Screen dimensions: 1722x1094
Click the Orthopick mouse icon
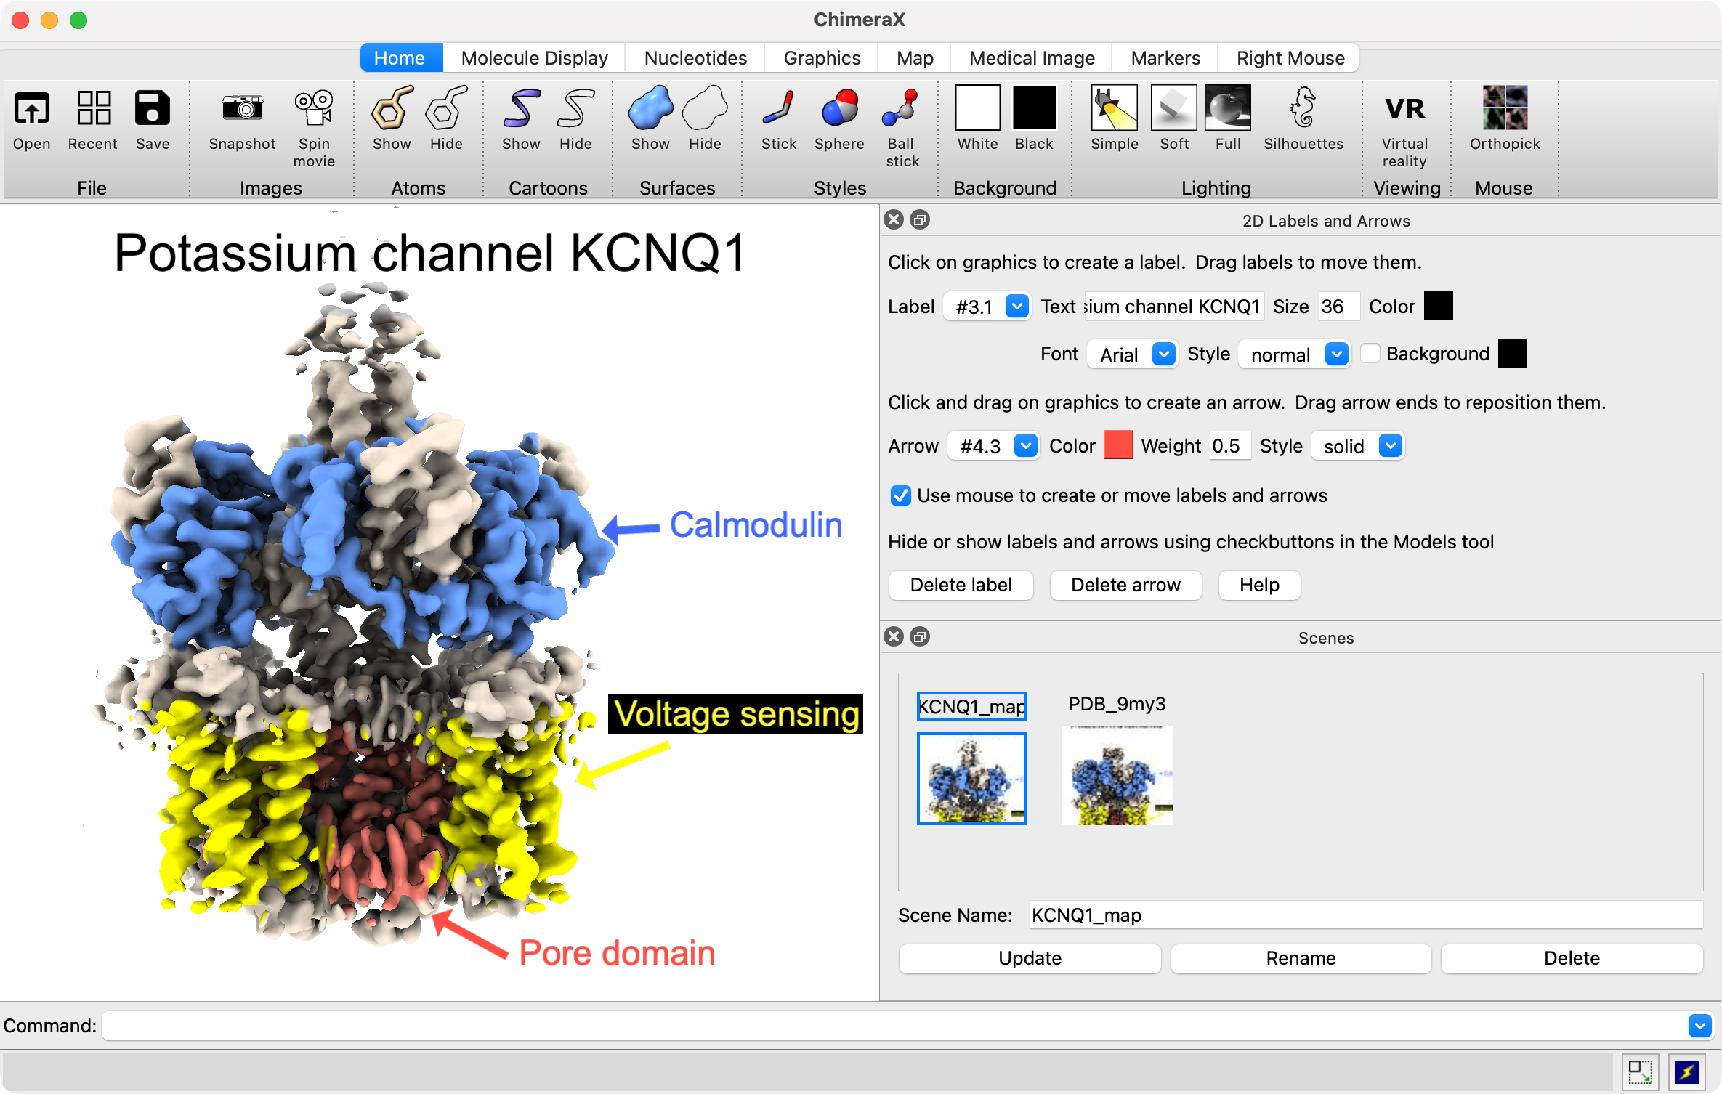click(1504, 109)
